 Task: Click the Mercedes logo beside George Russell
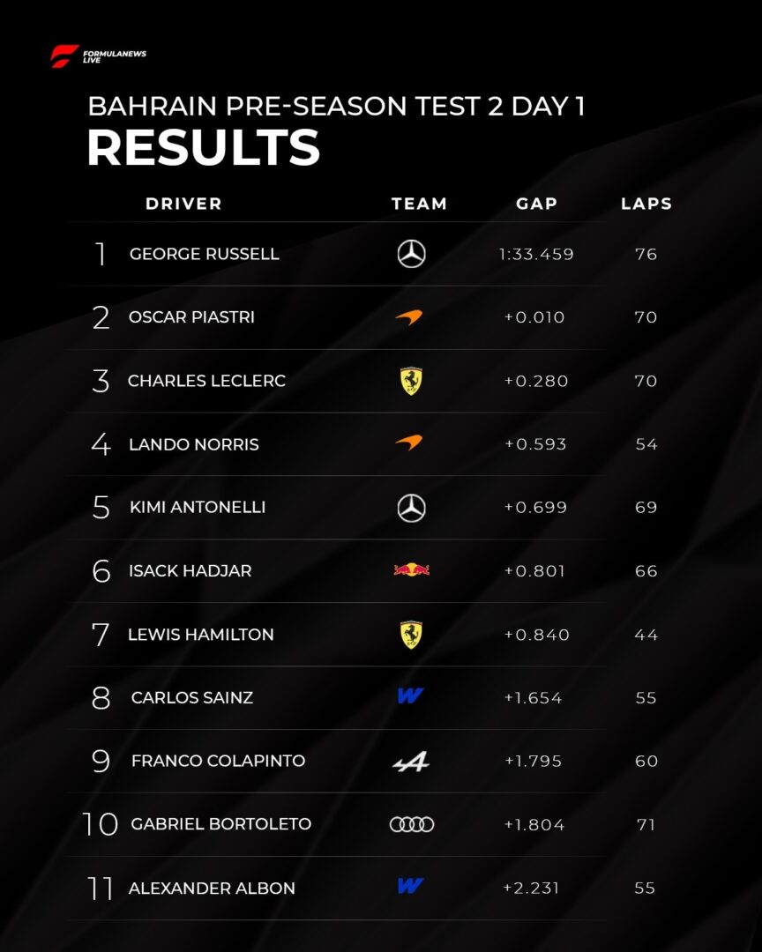coord(411,254)
